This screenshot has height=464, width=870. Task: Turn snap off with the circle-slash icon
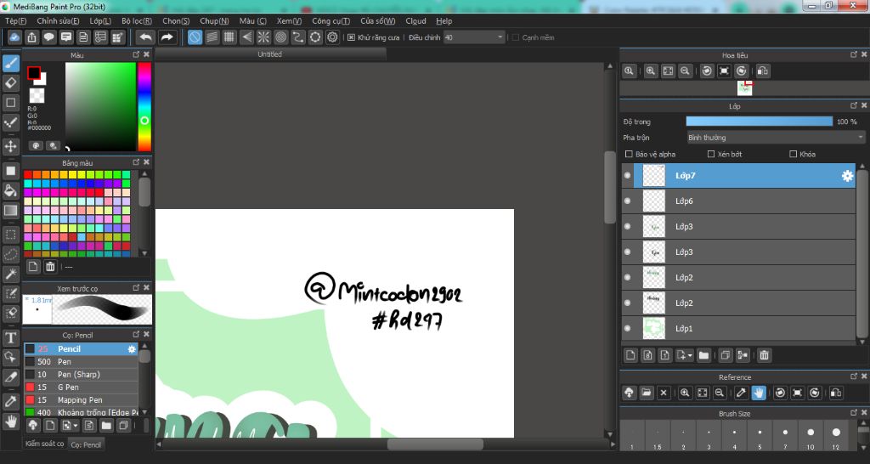click(x=195, y=37)
